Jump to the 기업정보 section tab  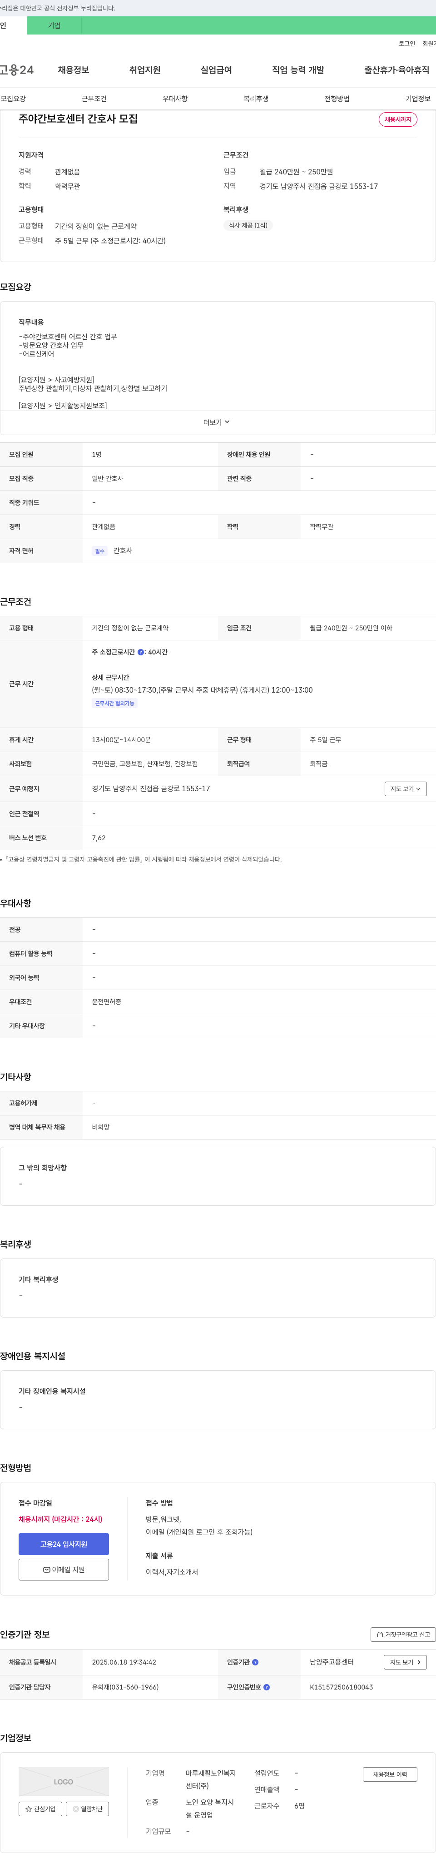418,99
